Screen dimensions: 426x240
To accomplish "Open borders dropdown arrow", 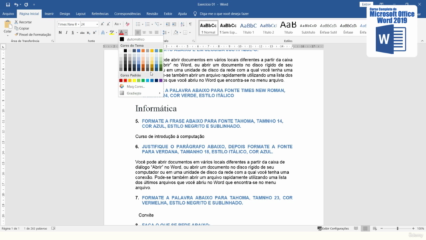I will pyautogui.click(x=190, y=33).
